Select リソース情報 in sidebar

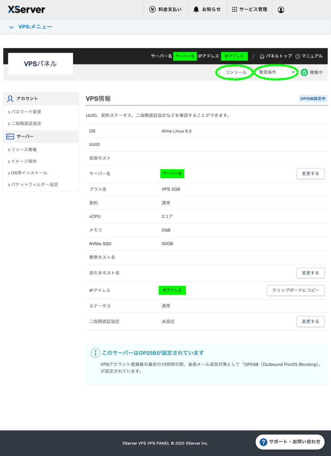(x=24, y=150)
